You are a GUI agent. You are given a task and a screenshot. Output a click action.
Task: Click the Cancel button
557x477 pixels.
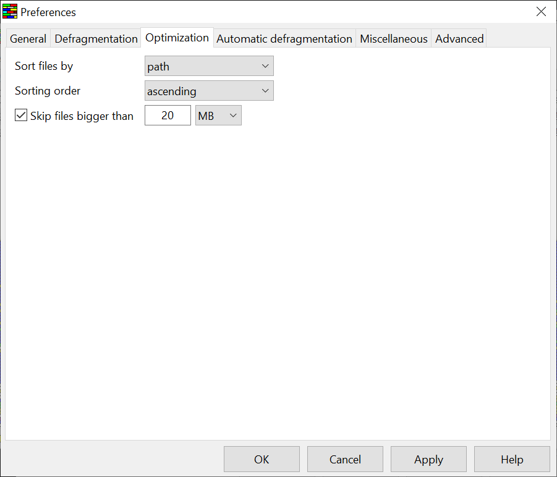pos(345,459)
